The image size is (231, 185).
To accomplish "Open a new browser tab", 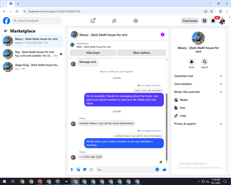I will coord(18,4).
